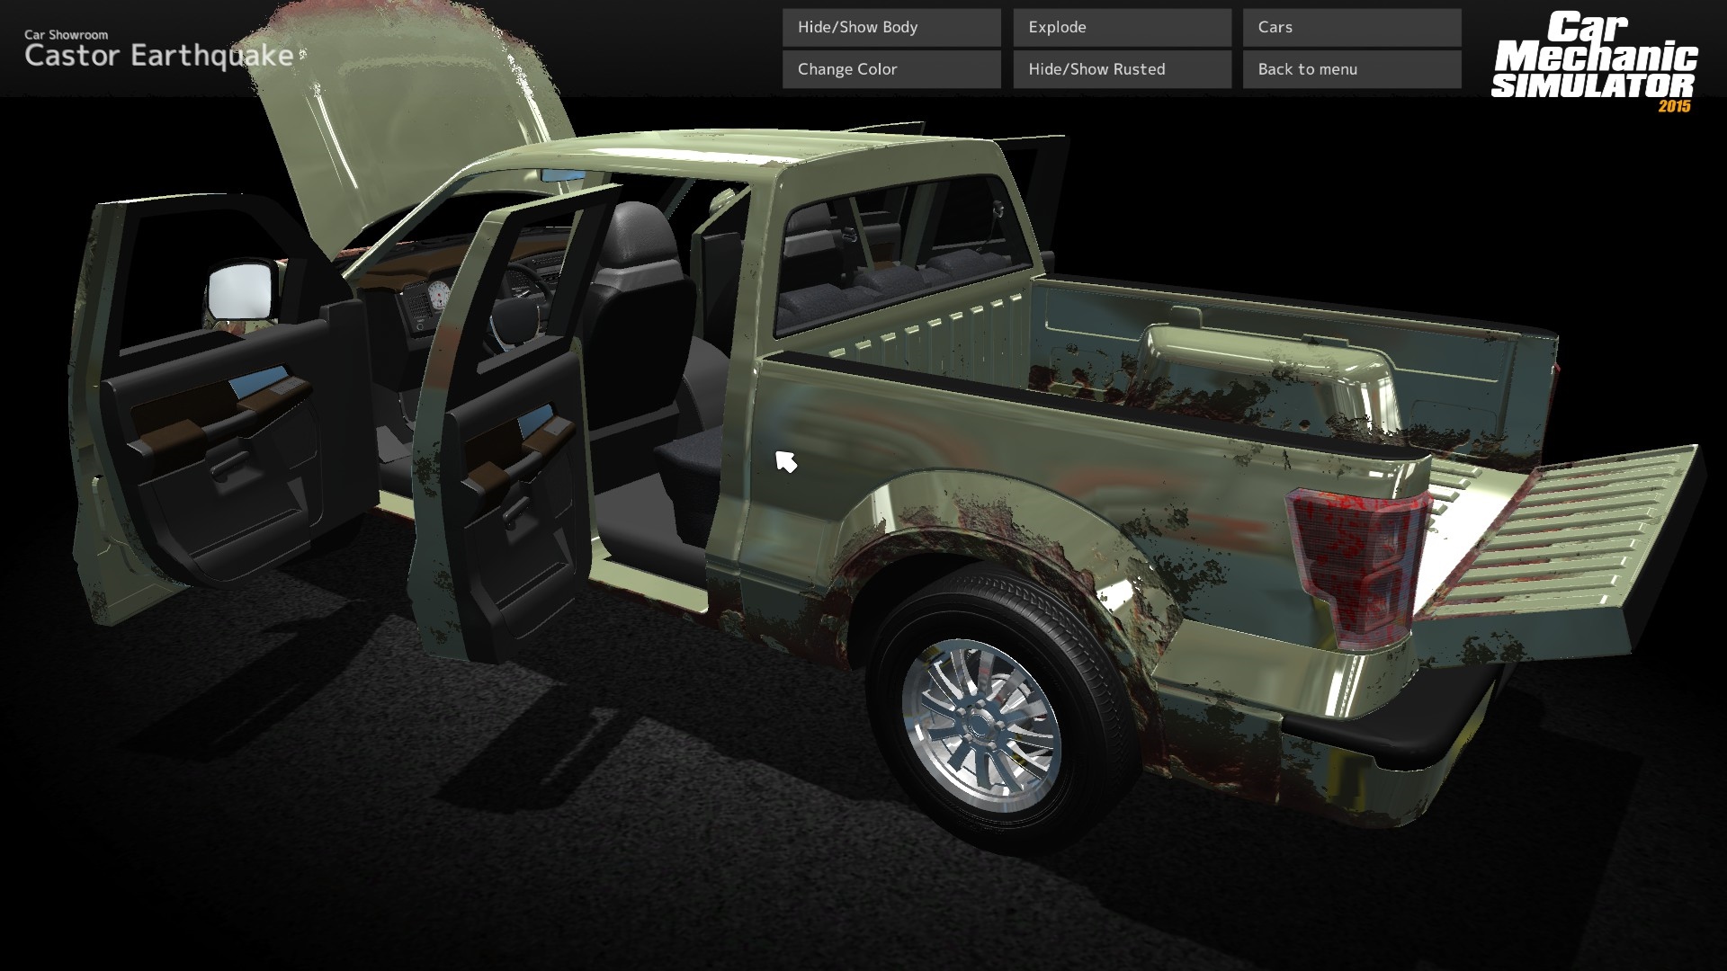The height and width of the screenshot is (971, 1727).
Task: Click the Hide/Show Body button
Action: (890, 27)
